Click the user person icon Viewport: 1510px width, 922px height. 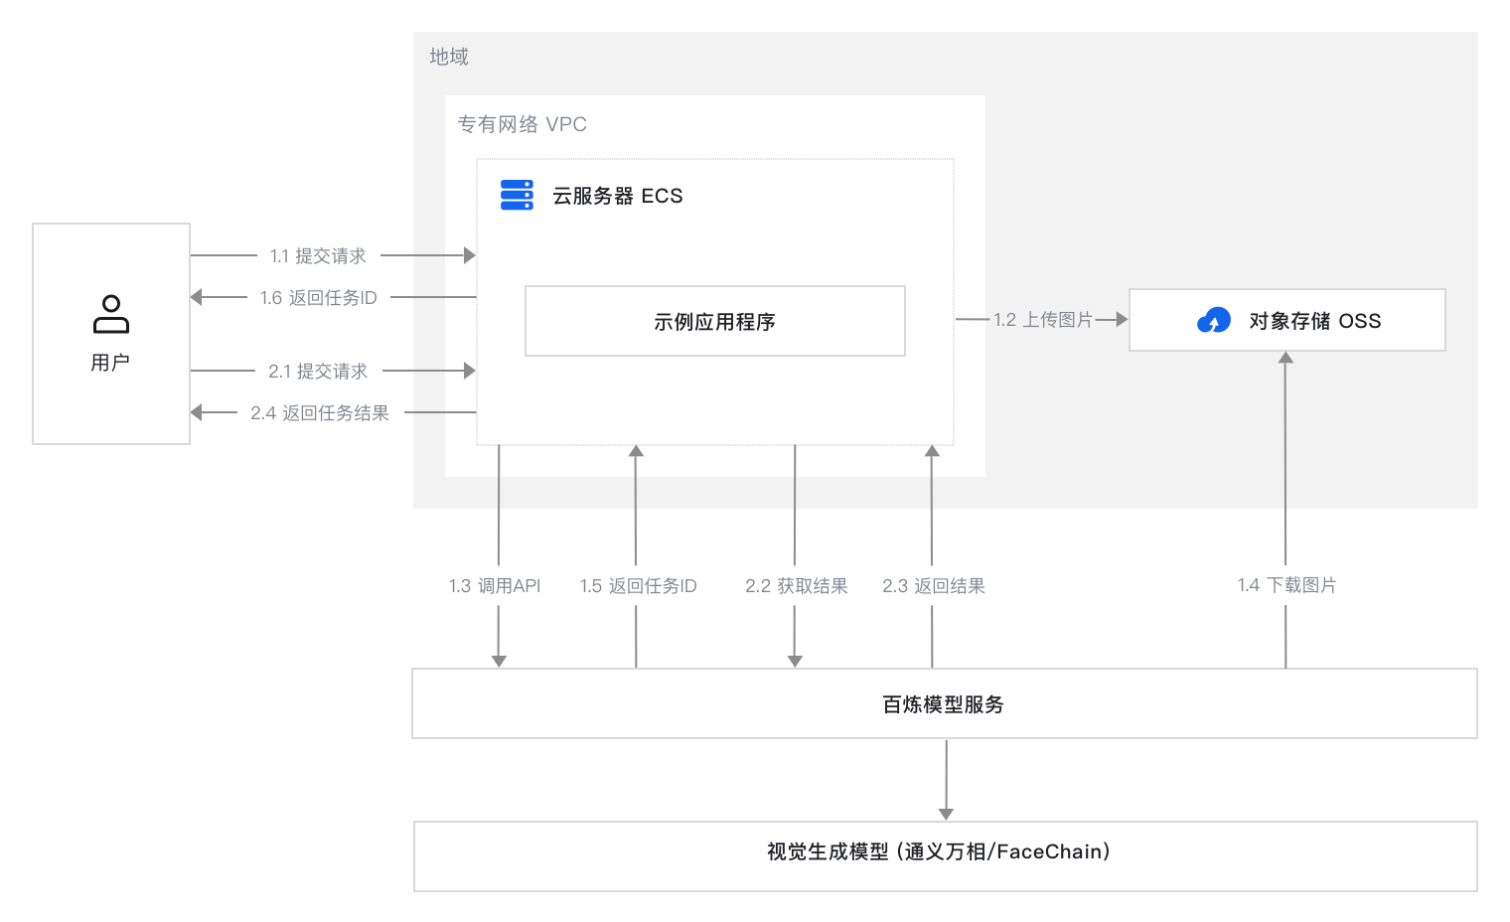click(111, 314)
